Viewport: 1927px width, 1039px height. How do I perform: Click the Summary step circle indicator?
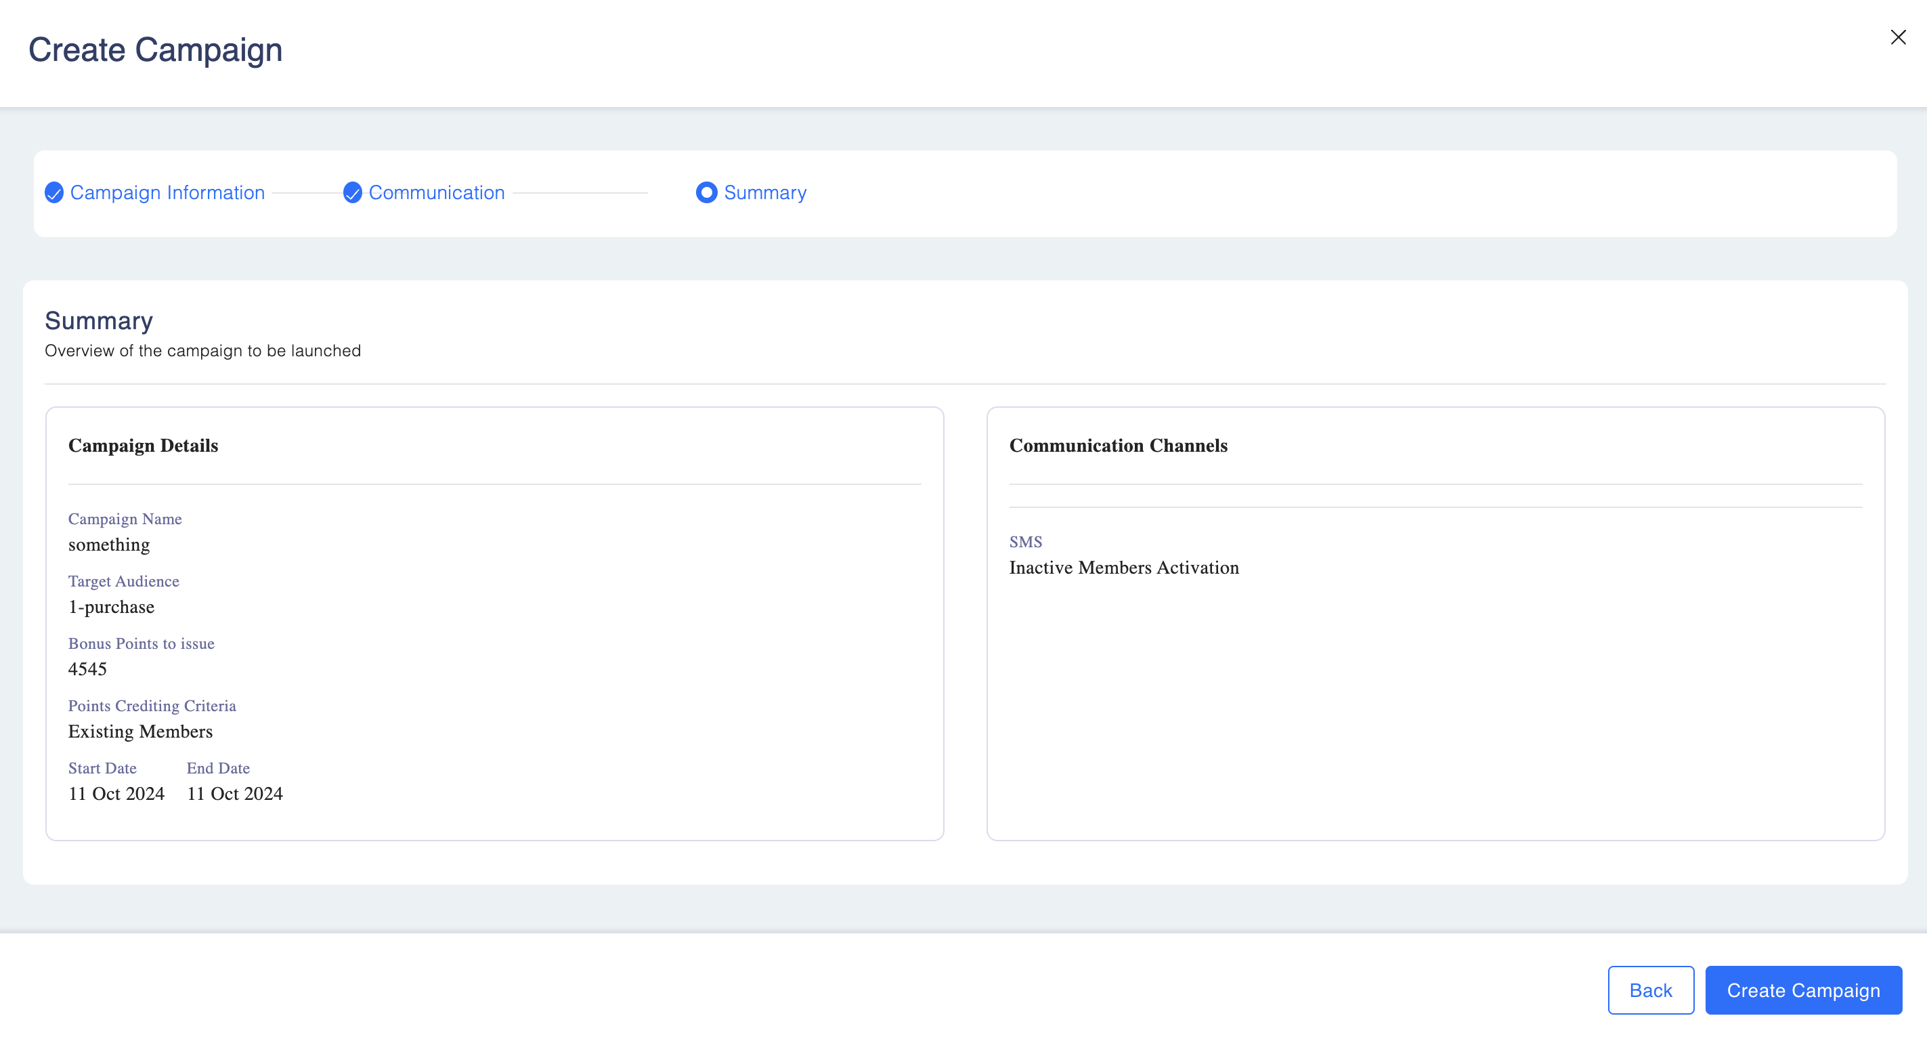[706, 193]
